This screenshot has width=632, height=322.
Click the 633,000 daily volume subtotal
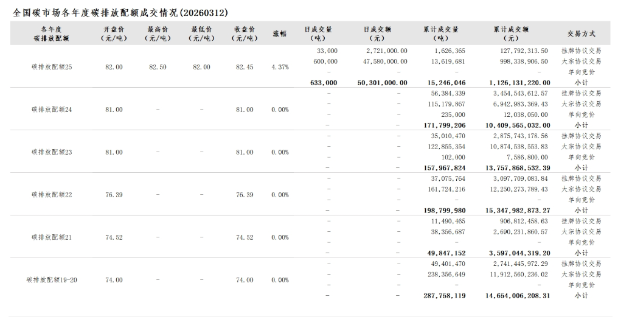(x=323, y=83)
